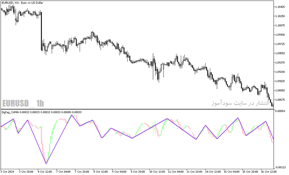This screenshot has height=175, width=289.
Task: Click the 1.09900 price axis label
Action: pyautogui.click(x=280, y=35)
